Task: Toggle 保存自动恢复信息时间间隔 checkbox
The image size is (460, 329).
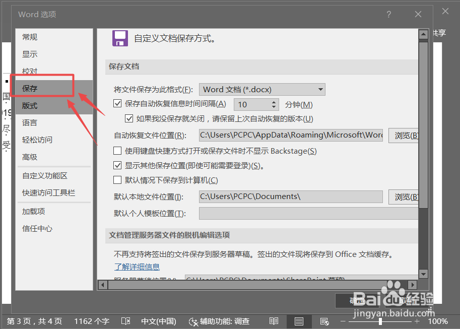Action: pyautogui.click(x=117, y=104)
